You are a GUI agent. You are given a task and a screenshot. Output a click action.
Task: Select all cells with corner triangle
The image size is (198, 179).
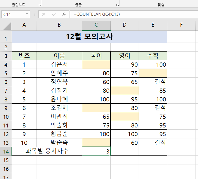[7, 26]
